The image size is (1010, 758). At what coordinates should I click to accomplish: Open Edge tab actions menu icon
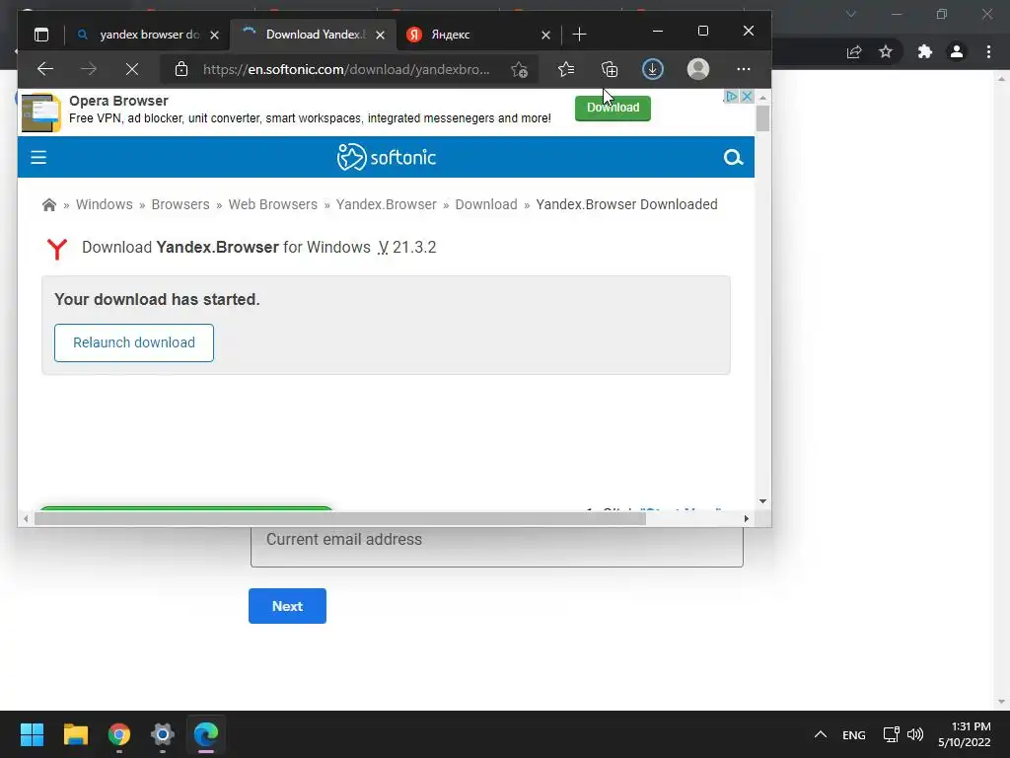click(41, 35)
